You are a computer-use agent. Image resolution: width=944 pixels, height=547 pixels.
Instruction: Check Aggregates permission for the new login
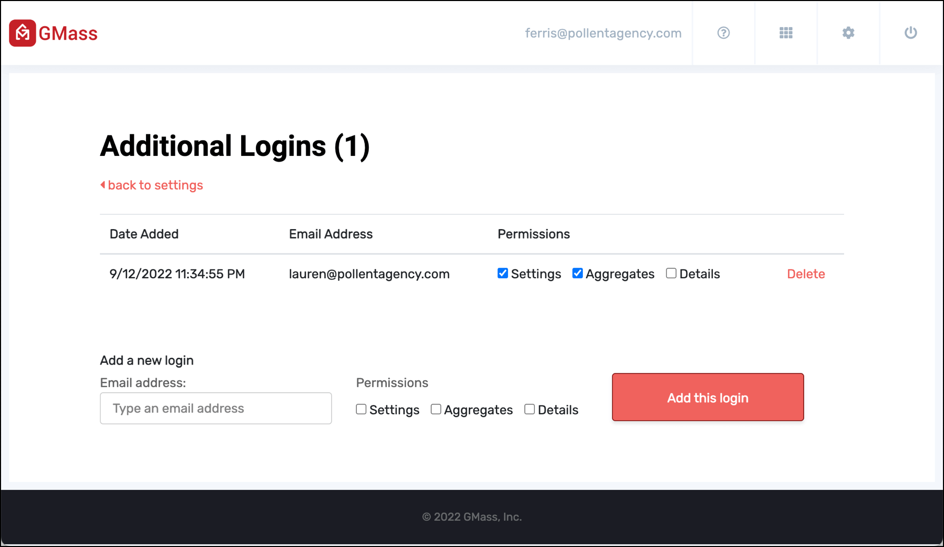click(436, 409)
